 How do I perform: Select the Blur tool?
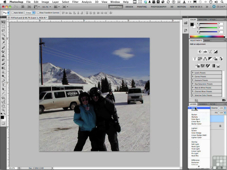3,72
